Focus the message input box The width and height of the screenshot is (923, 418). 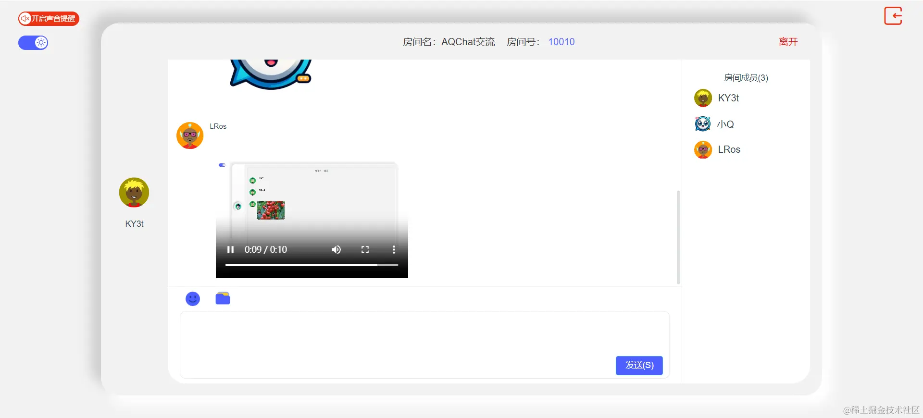pyautogui.click(x=424, y=344)
